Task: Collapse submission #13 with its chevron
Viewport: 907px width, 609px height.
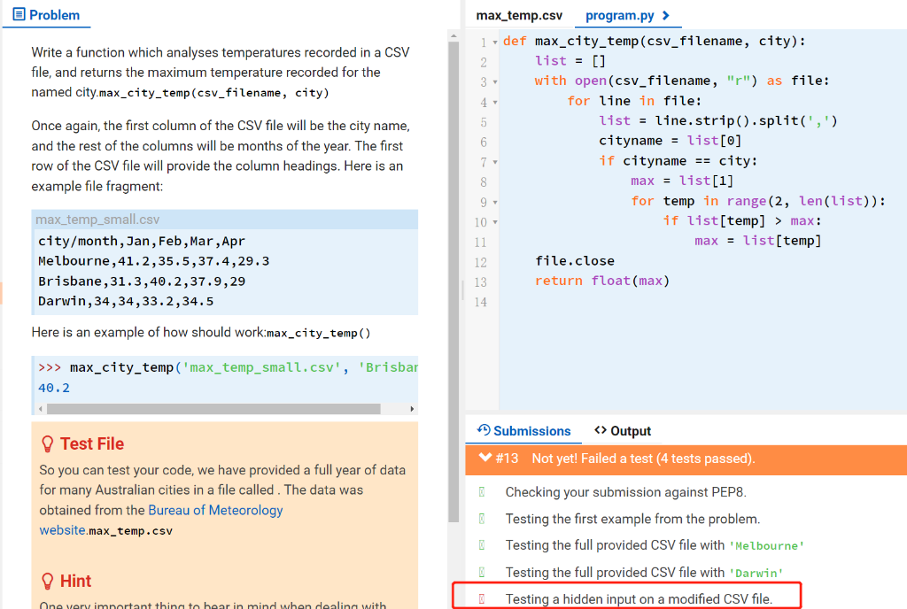Action: tap(485, 459)
